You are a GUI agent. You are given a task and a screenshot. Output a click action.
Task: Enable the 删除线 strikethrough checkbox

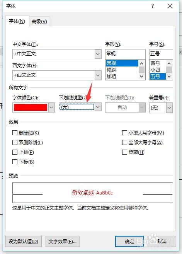coord(15,133)
